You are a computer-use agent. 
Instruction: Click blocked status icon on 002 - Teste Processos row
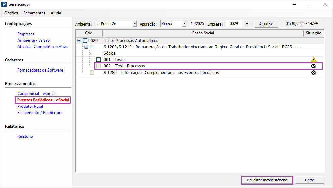pyautogui.click(x=313, y=66)
